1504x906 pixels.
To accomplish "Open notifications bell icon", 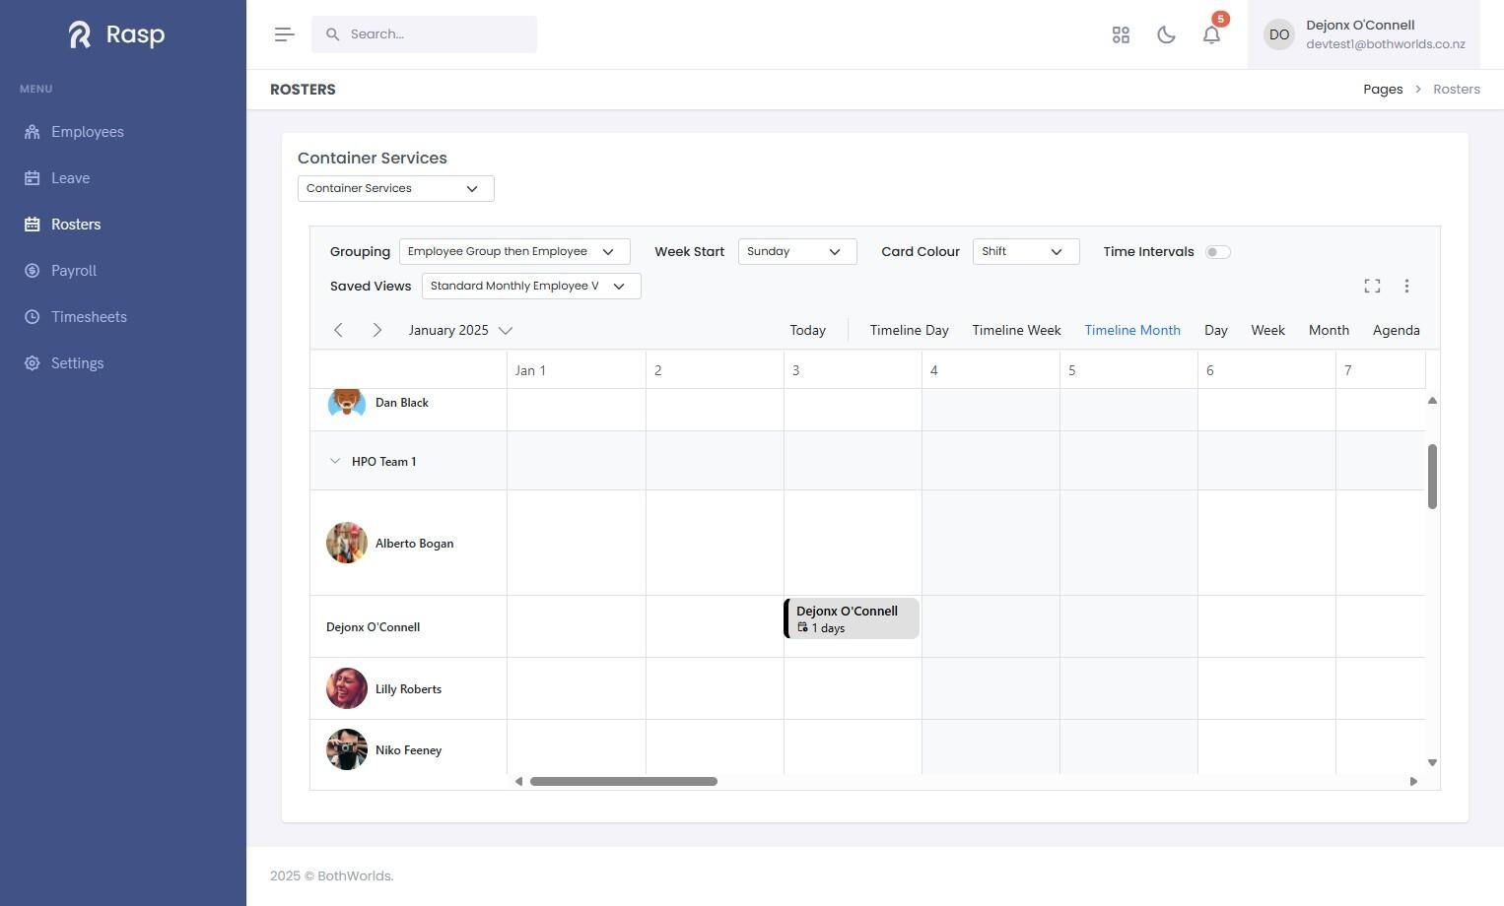I will pos(1211,34).
